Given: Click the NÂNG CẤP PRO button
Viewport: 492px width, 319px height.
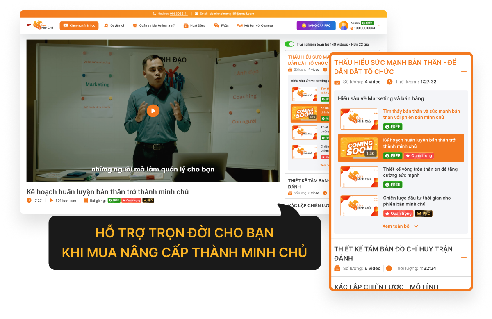Looking at the screenshot, I should point(316,25).
